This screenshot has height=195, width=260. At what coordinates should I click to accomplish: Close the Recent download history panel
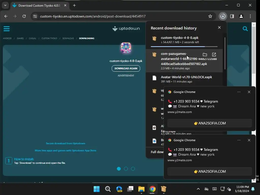click(x=219, y=27)
